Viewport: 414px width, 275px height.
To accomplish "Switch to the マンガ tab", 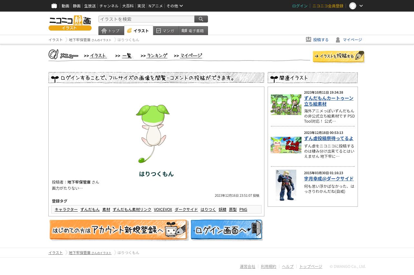I will tap(166, 31).
